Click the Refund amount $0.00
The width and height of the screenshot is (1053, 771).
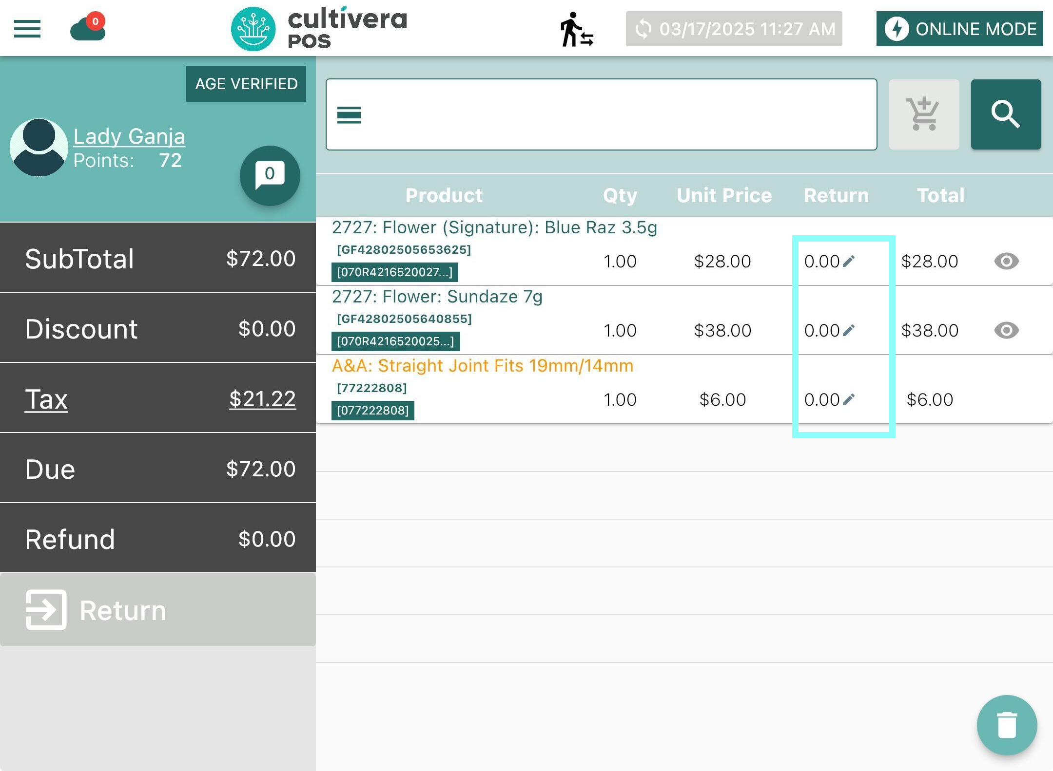point(267,539)
